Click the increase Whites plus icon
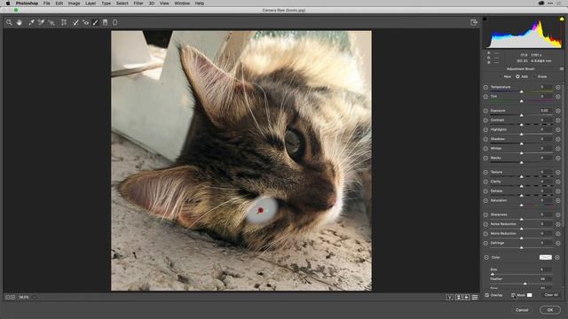This screenshot has width=568, height=319. pos(558,148)
